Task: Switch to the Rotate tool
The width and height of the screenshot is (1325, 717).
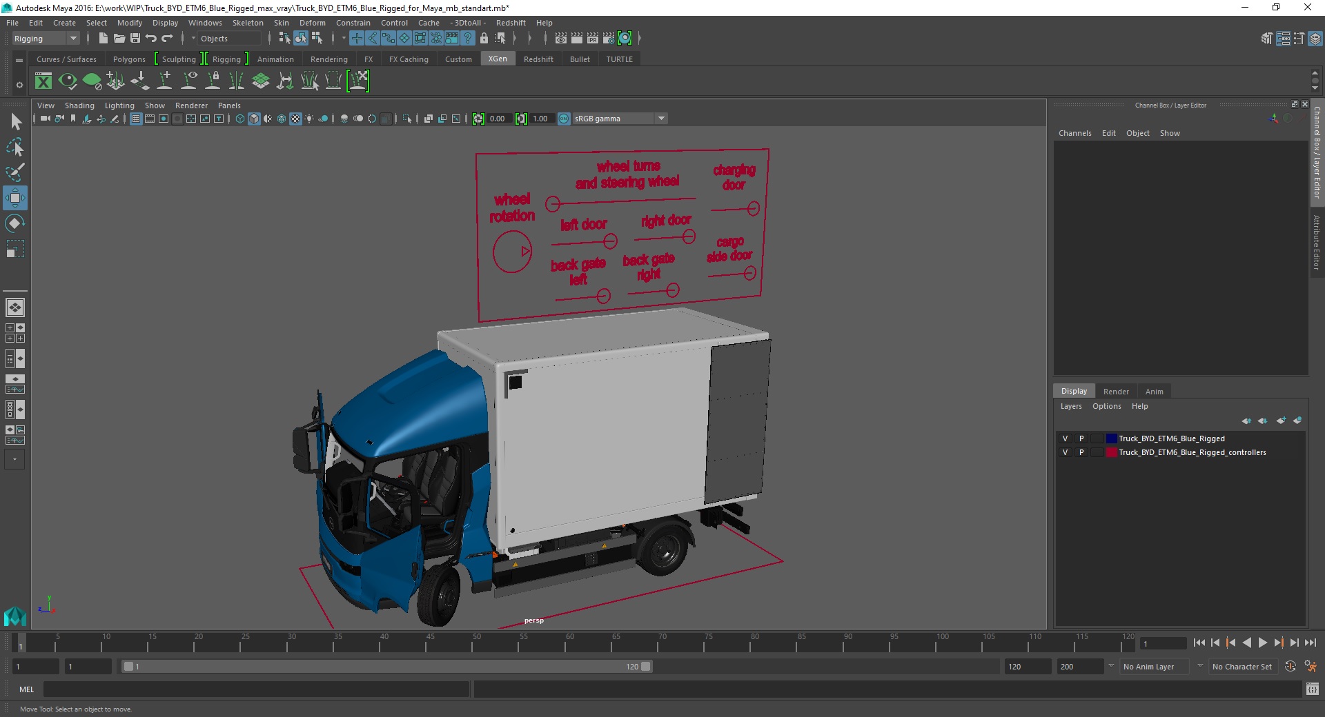Action: 15,223
